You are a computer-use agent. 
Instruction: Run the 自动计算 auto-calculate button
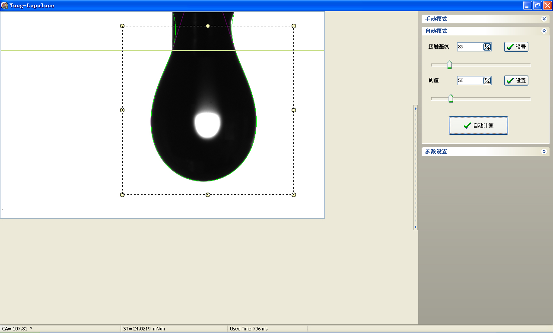pos(478,126)
